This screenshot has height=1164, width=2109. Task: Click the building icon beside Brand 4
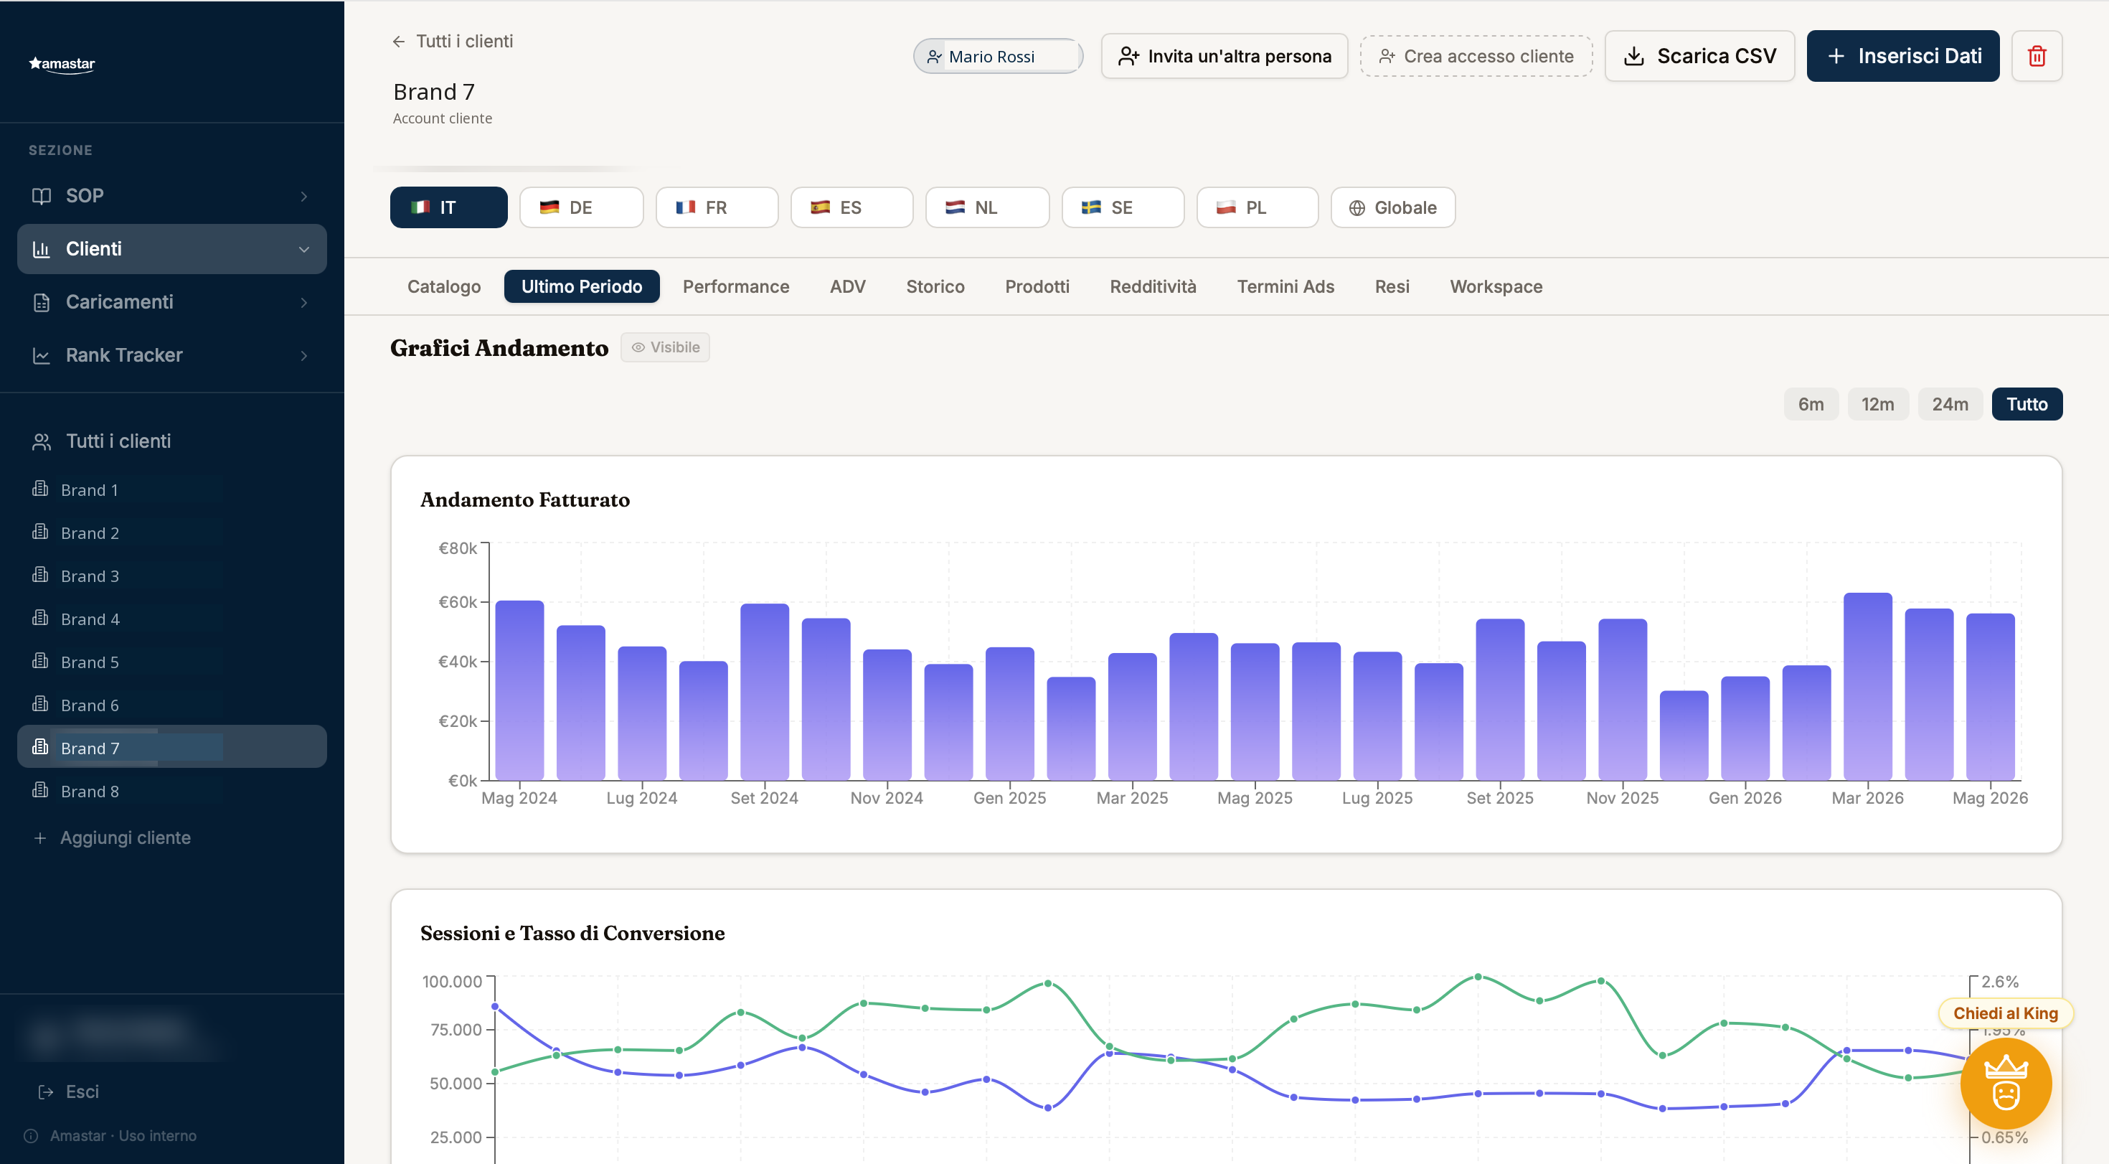(x=40, y=619)
